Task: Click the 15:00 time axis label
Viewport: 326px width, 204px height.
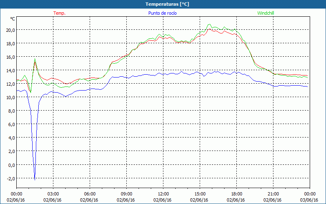Action: pyautogui.click(x=200, y=194)
